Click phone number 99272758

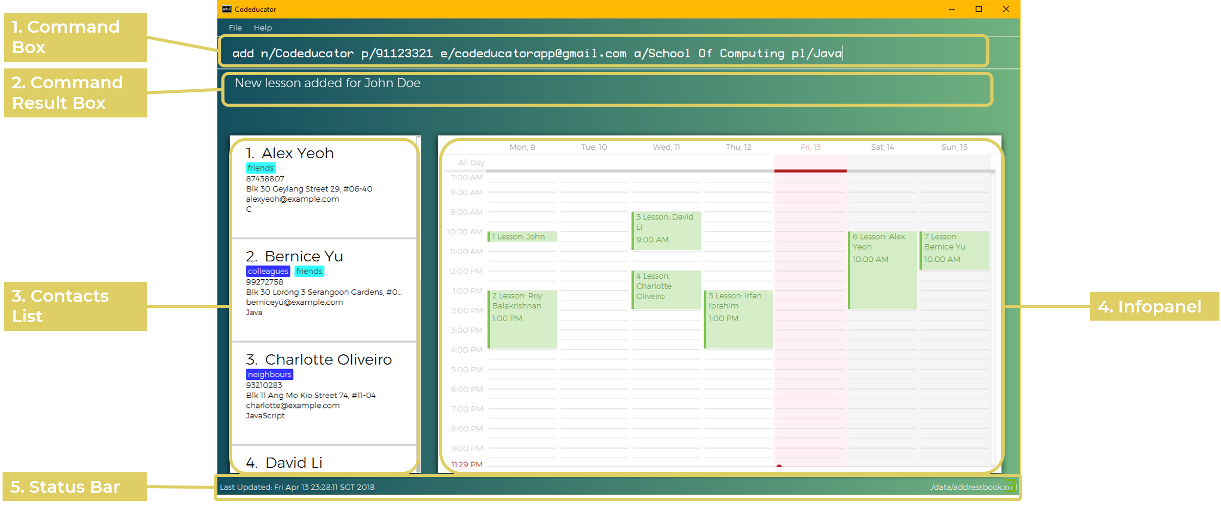264,282
